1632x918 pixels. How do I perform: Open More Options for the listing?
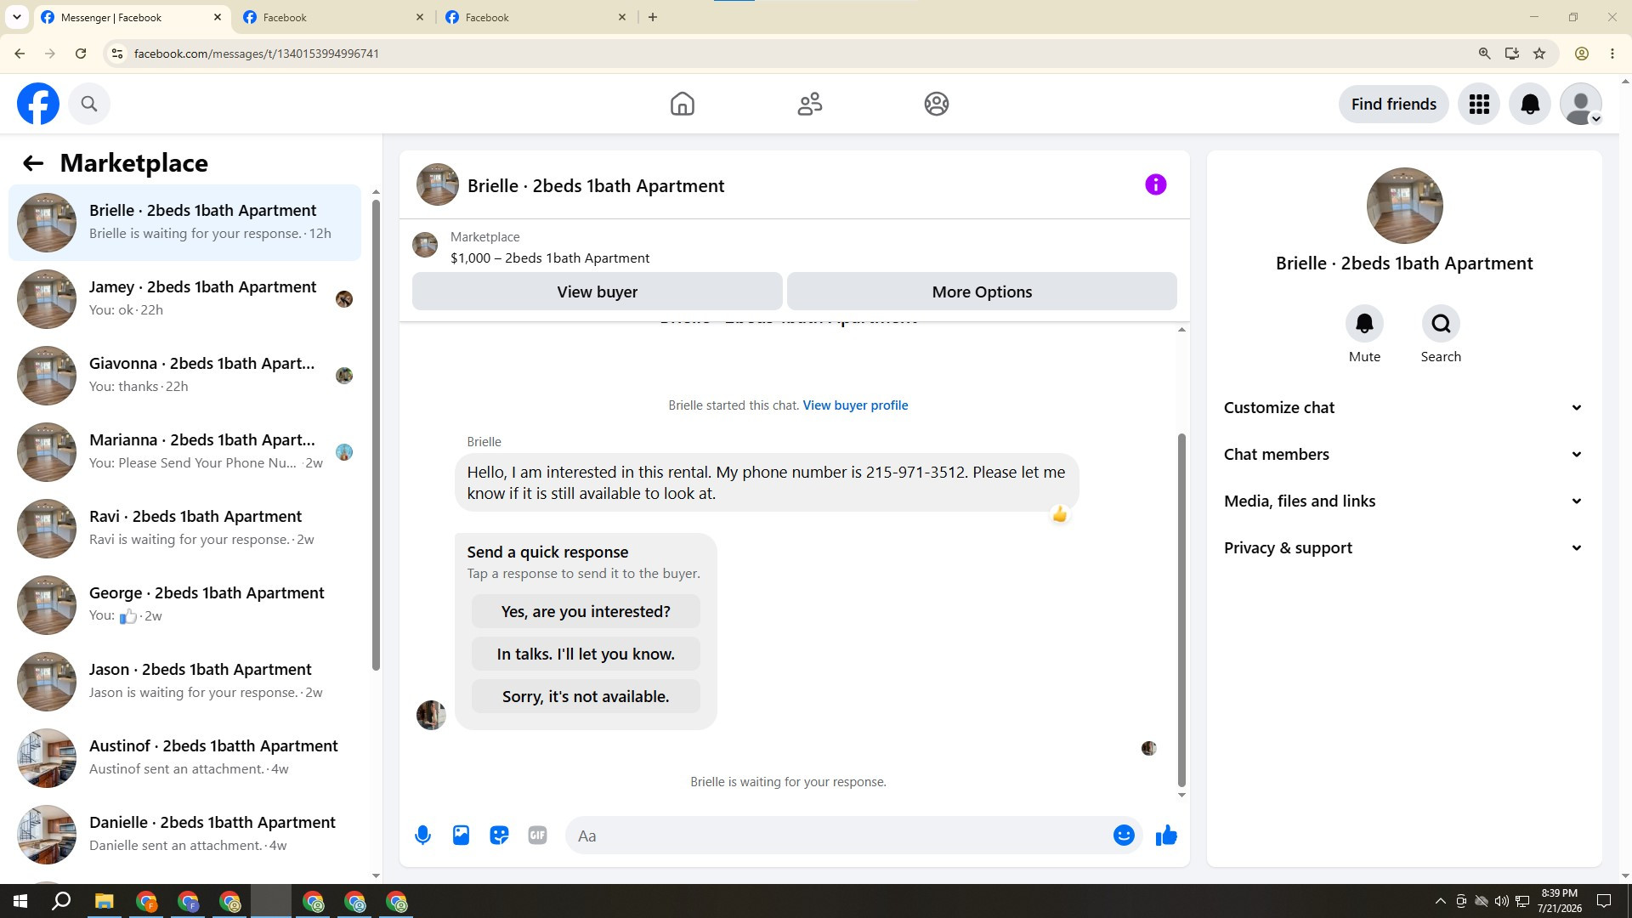(982, 292)
